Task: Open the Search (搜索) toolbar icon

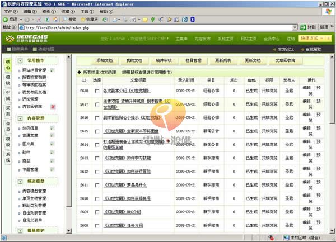Action: tap(64, 20)
